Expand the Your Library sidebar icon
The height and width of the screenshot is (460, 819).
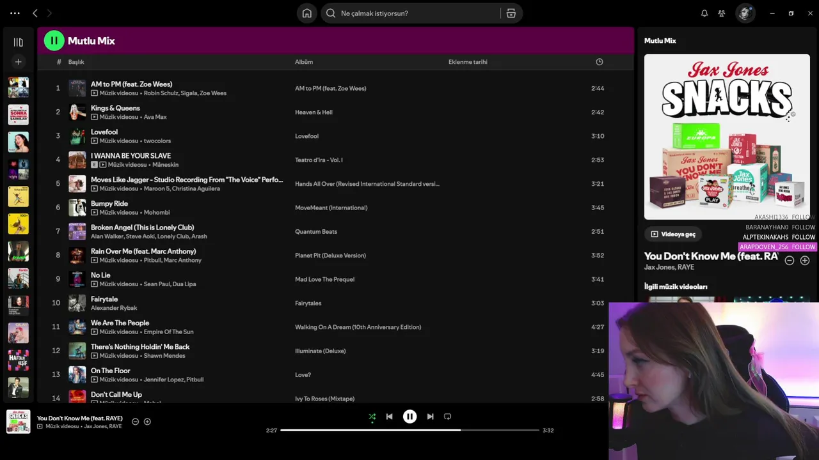point(18,42)
